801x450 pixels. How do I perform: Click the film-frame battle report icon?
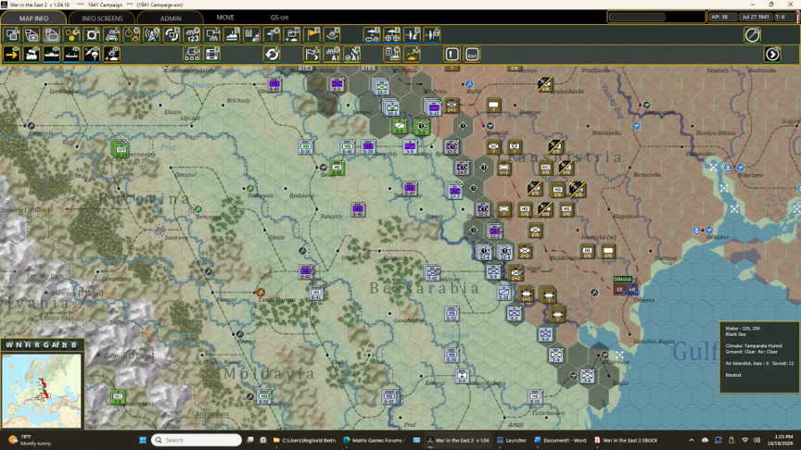212,54
